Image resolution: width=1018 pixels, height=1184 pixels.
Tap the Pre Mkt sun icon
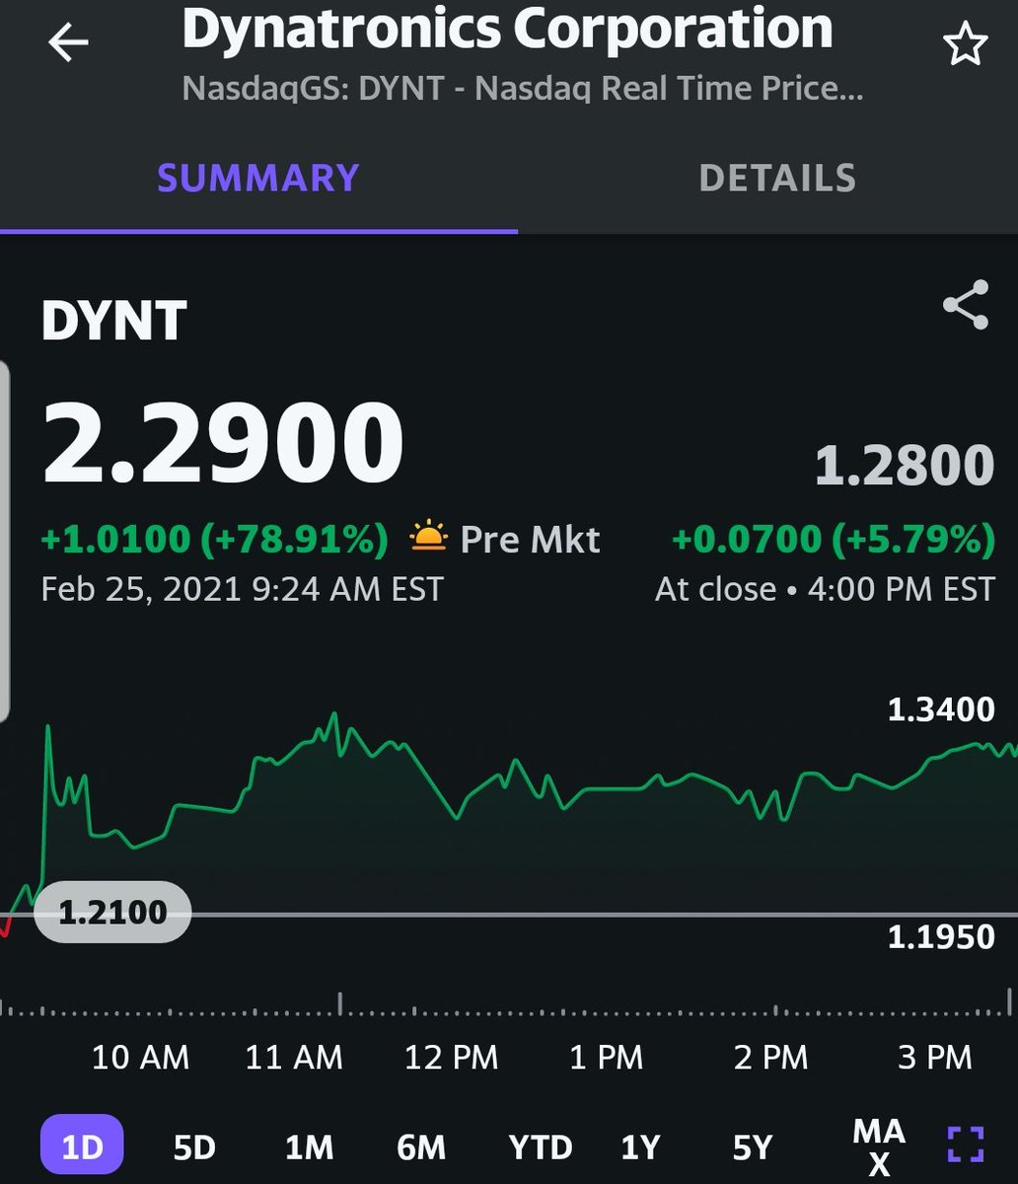click(x=428, y=539)
